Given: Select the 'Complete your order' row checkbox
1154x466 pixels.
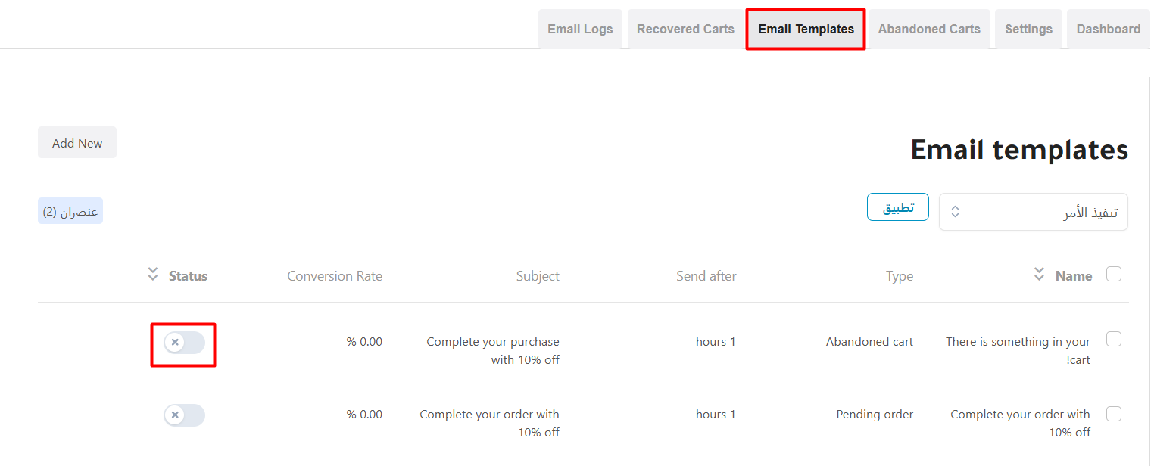Looking at the screenshot, I should click(1113, 414).
